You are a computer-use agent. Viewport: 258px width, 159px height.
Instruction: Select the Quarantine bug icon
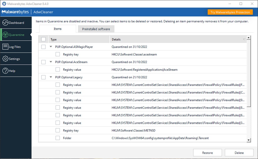click(5, 35)
